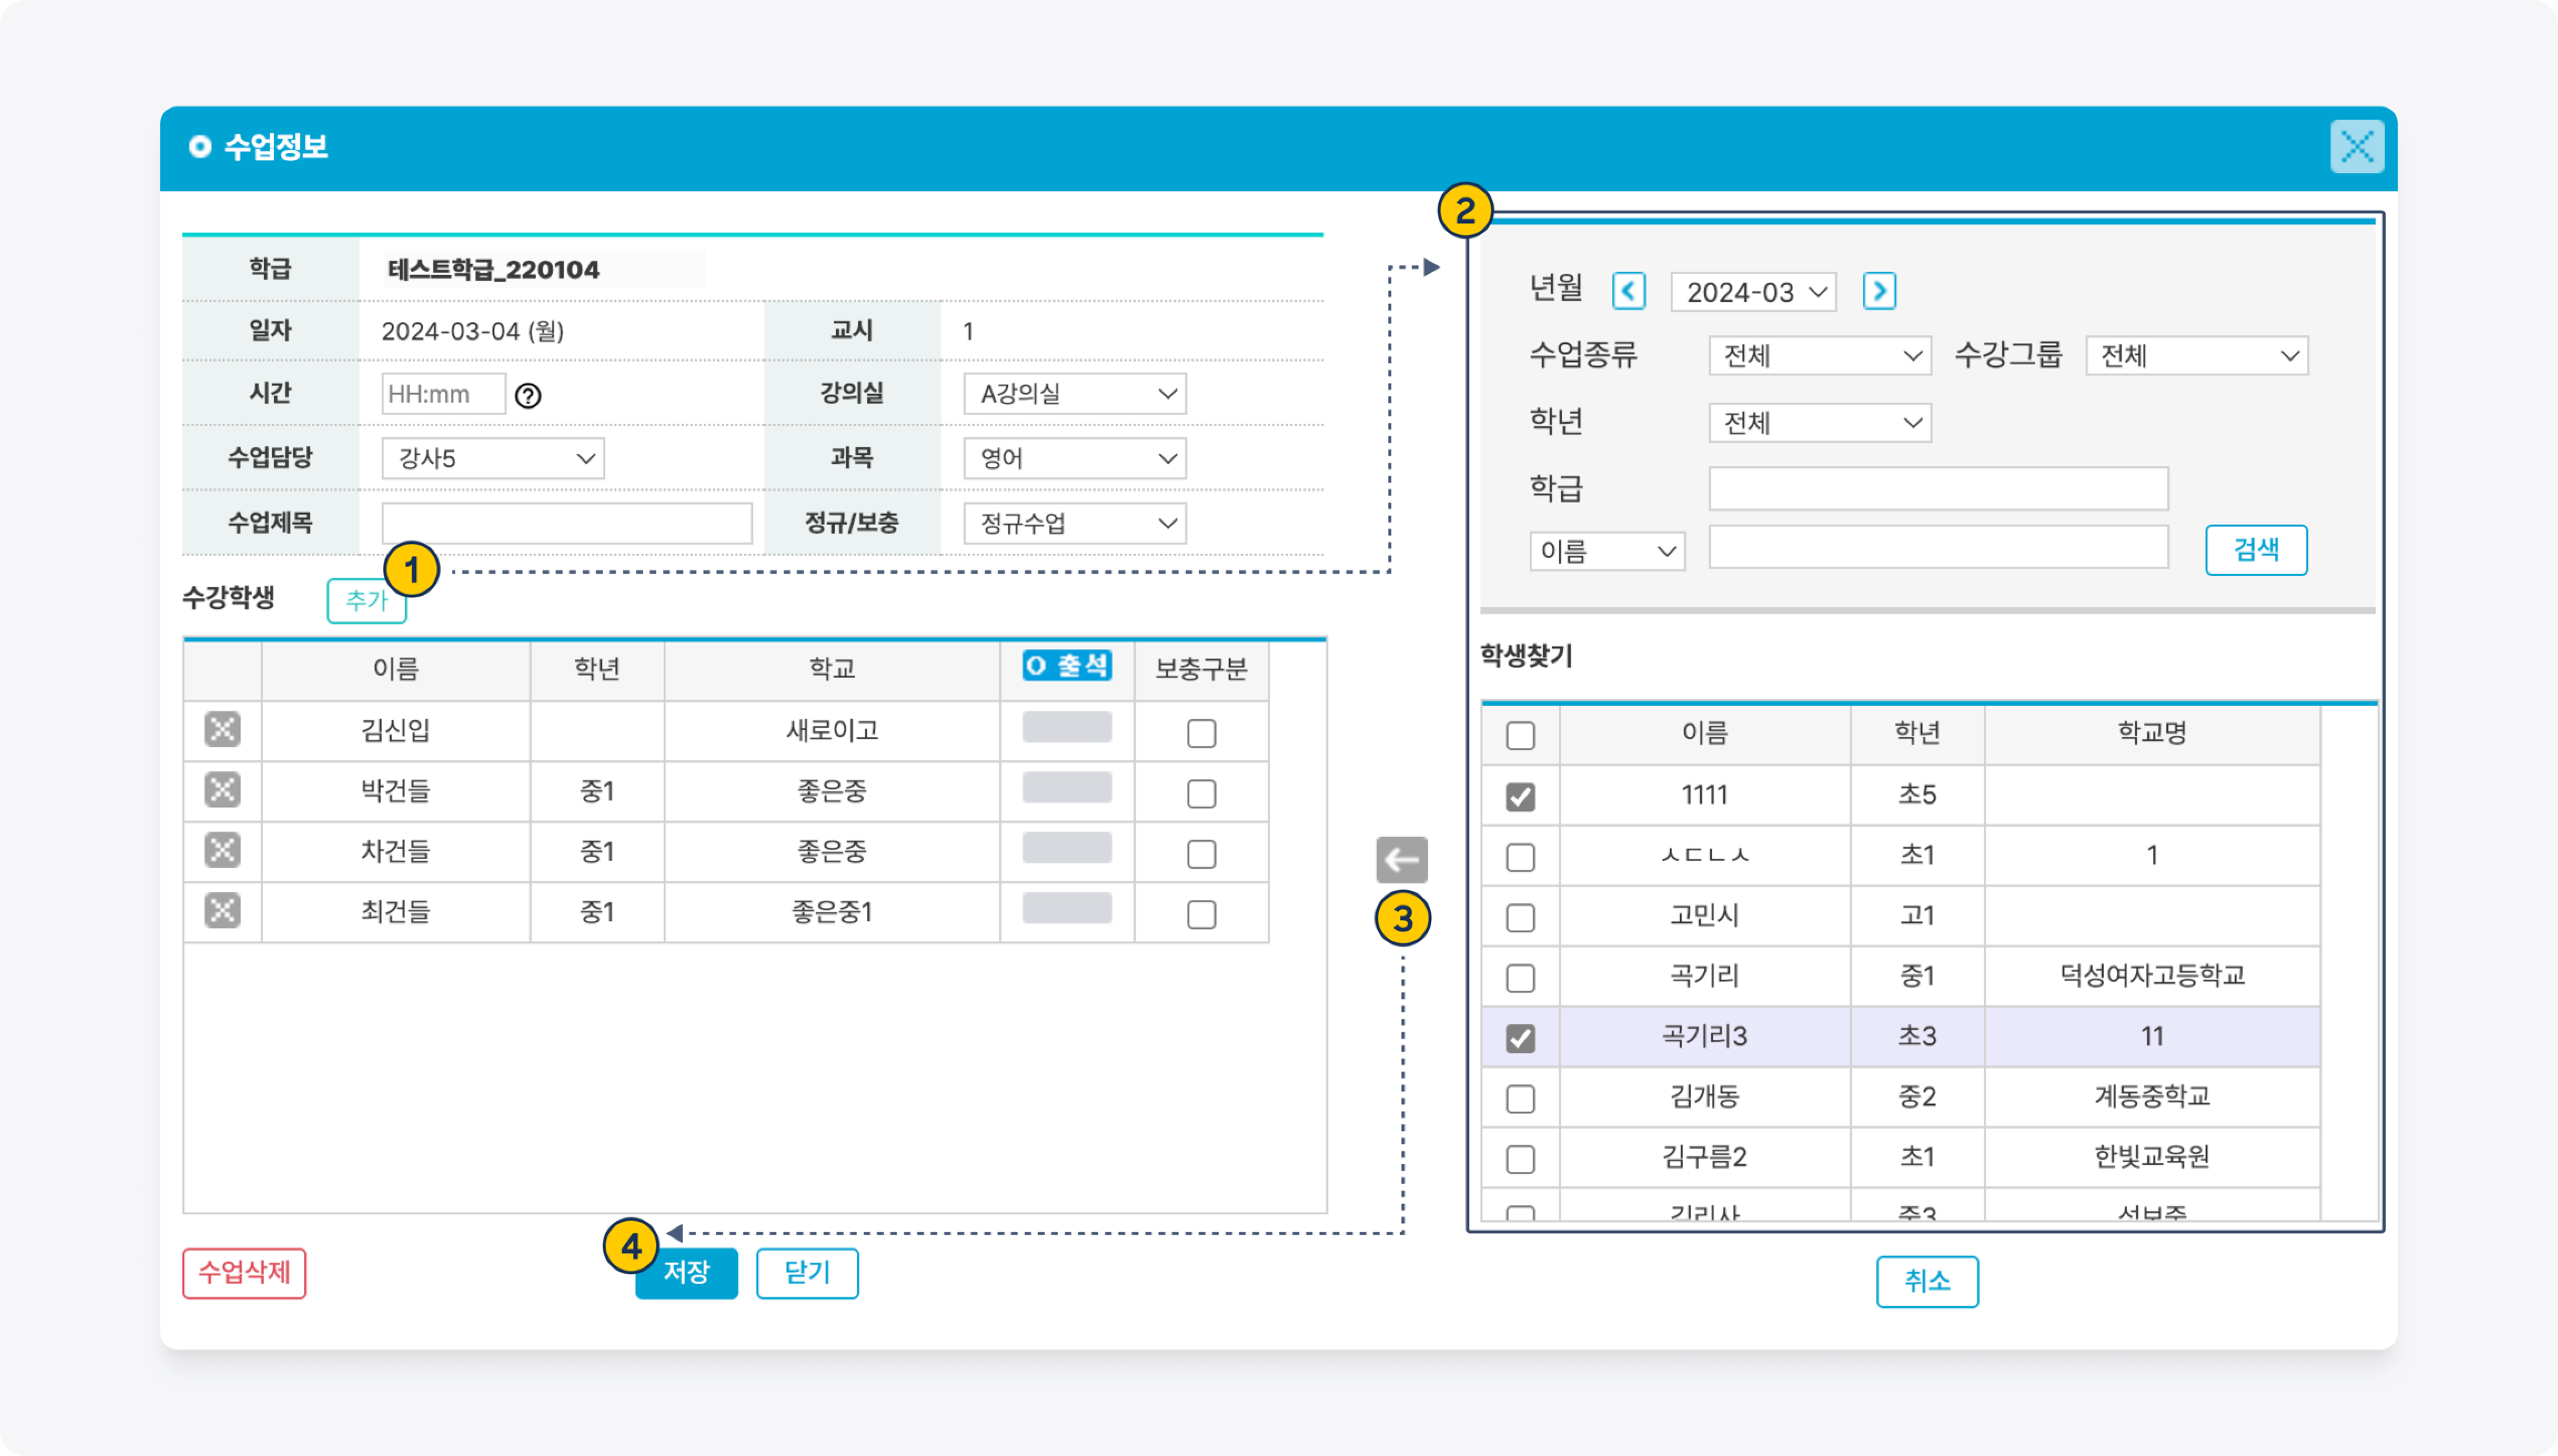Expand the 2024-03 year-month dropdown

pyautogui.click(x=1753, y=292)
